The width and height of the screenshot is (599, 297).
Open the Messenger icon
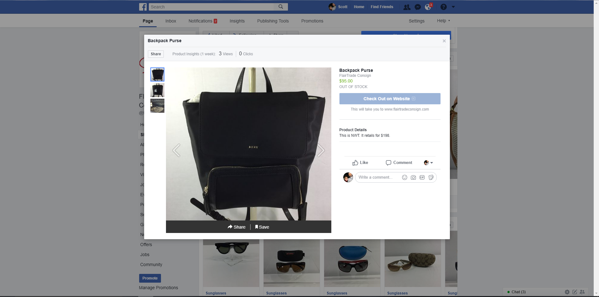tap(418, 7)
